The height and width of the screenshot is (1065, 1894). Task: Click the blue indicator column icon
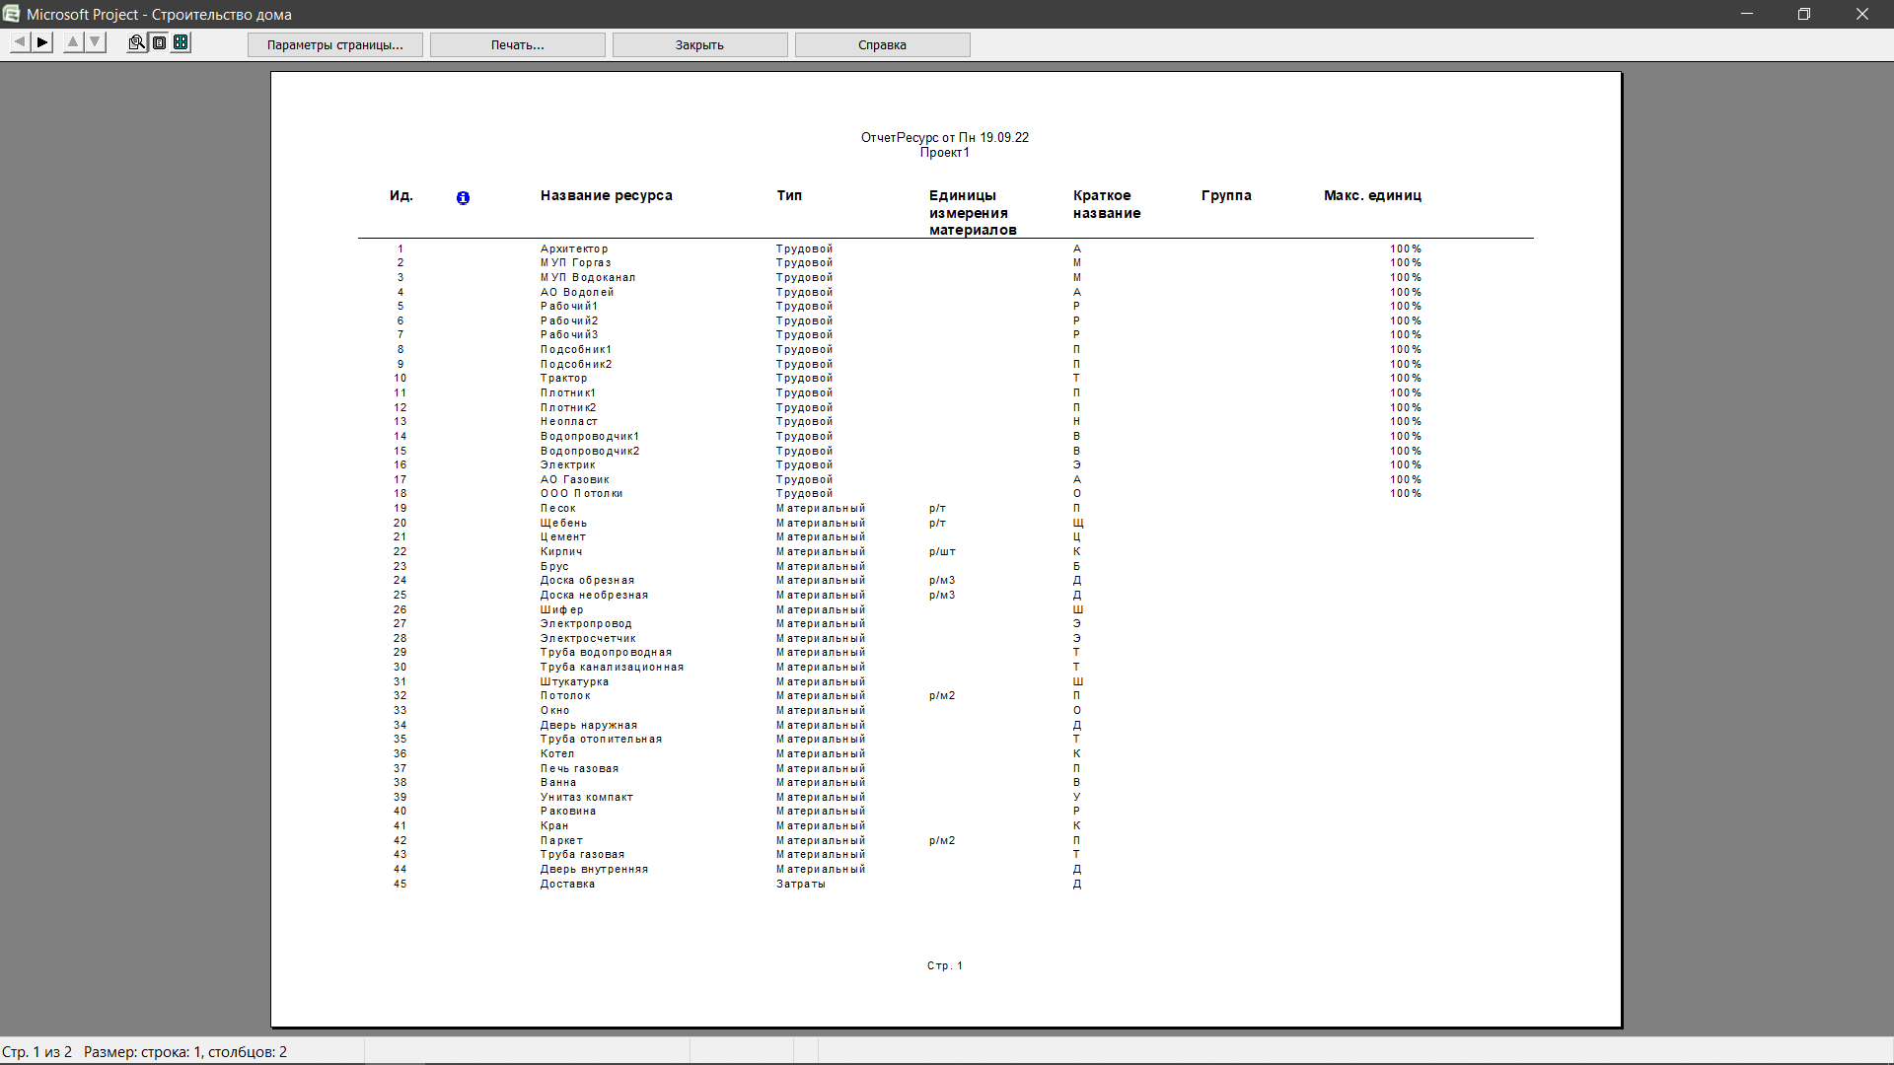point(463,198)
